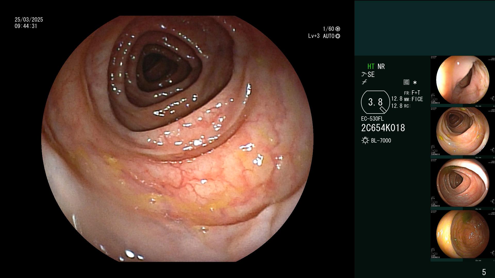Click the lower 12.8 value next to RC
Screen dimensions: 495x278
397,106
